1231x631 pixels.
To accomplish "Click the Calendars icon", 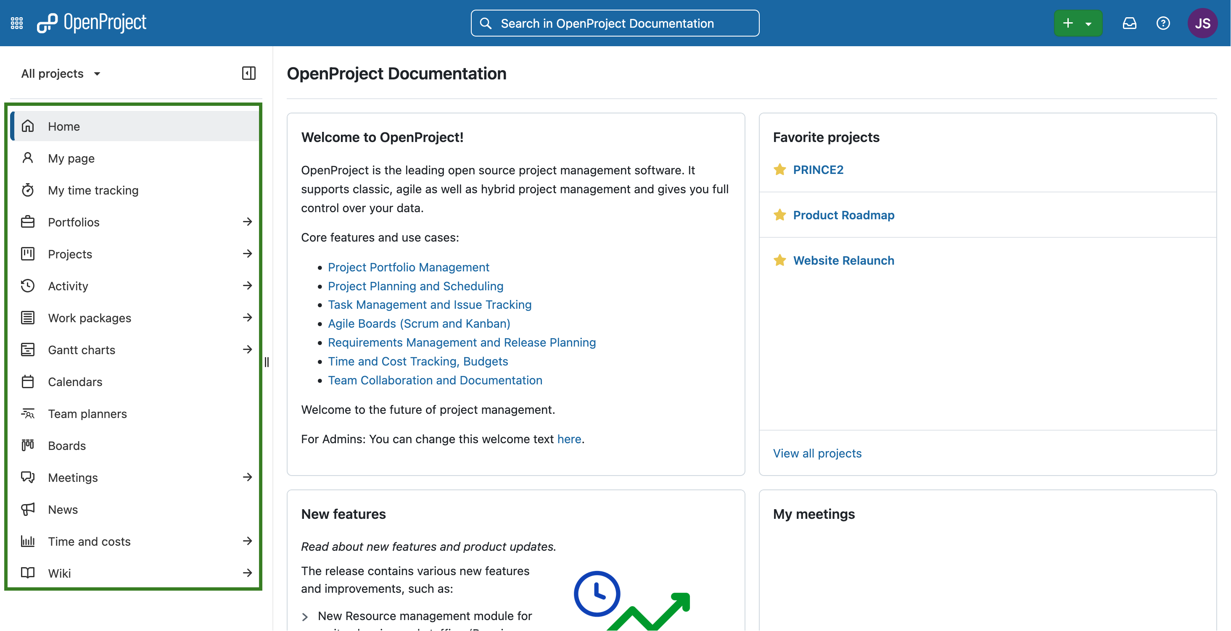I will point(28,381).
